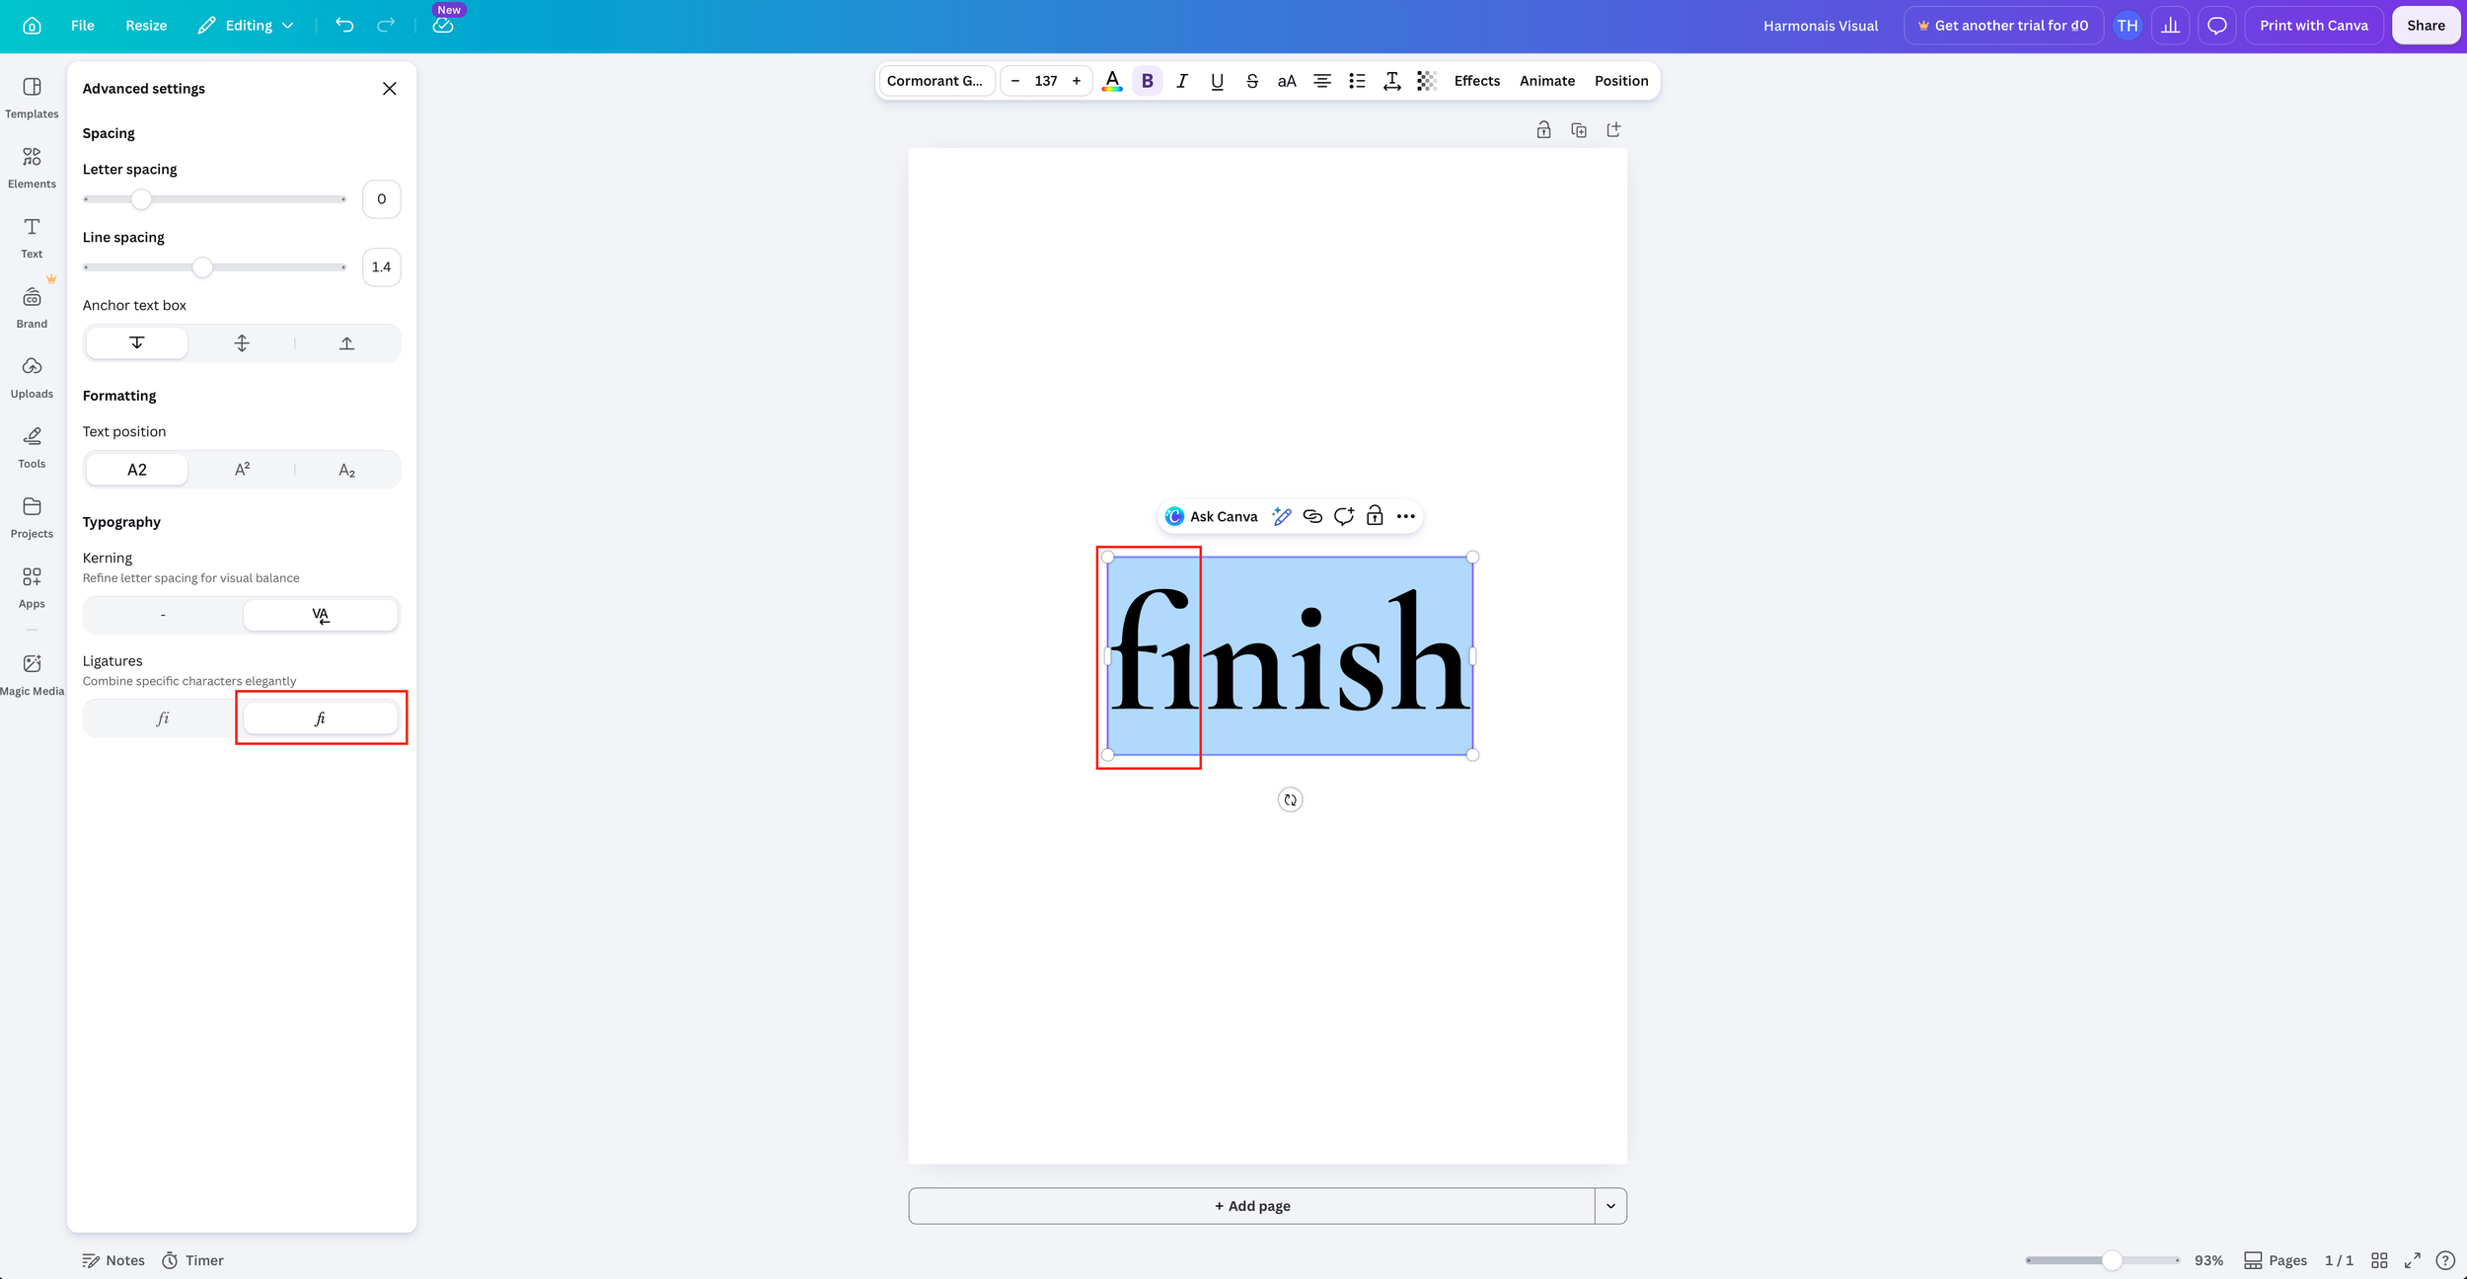Open the Position panel
2467x1279 pixels.
click(x=1621, y=81)
